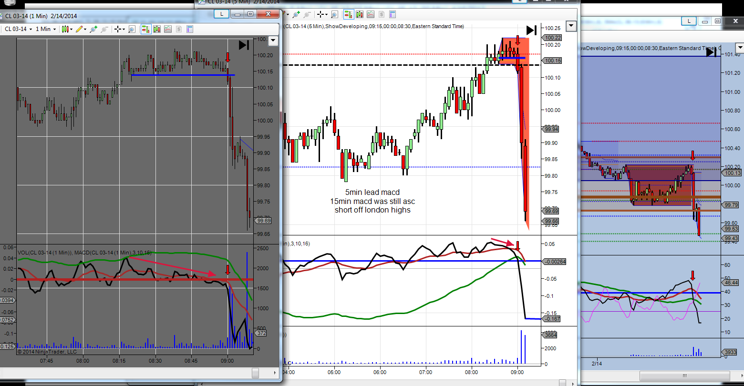This screenshot has height=386, width=744.
Task: Jump to latest bar in rightmost chart
Action: pyautogui.click(x=712, y=52)
